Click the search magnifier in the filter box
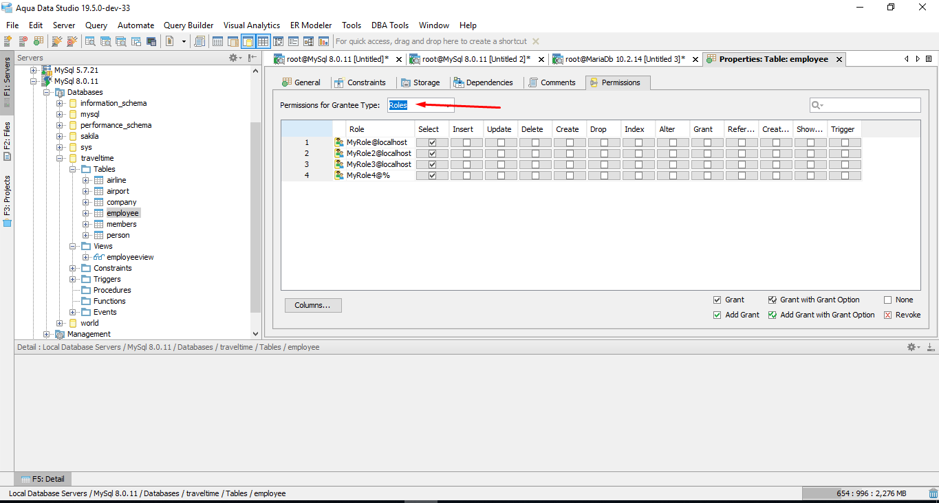939x503 pixels. click(817, 105)
